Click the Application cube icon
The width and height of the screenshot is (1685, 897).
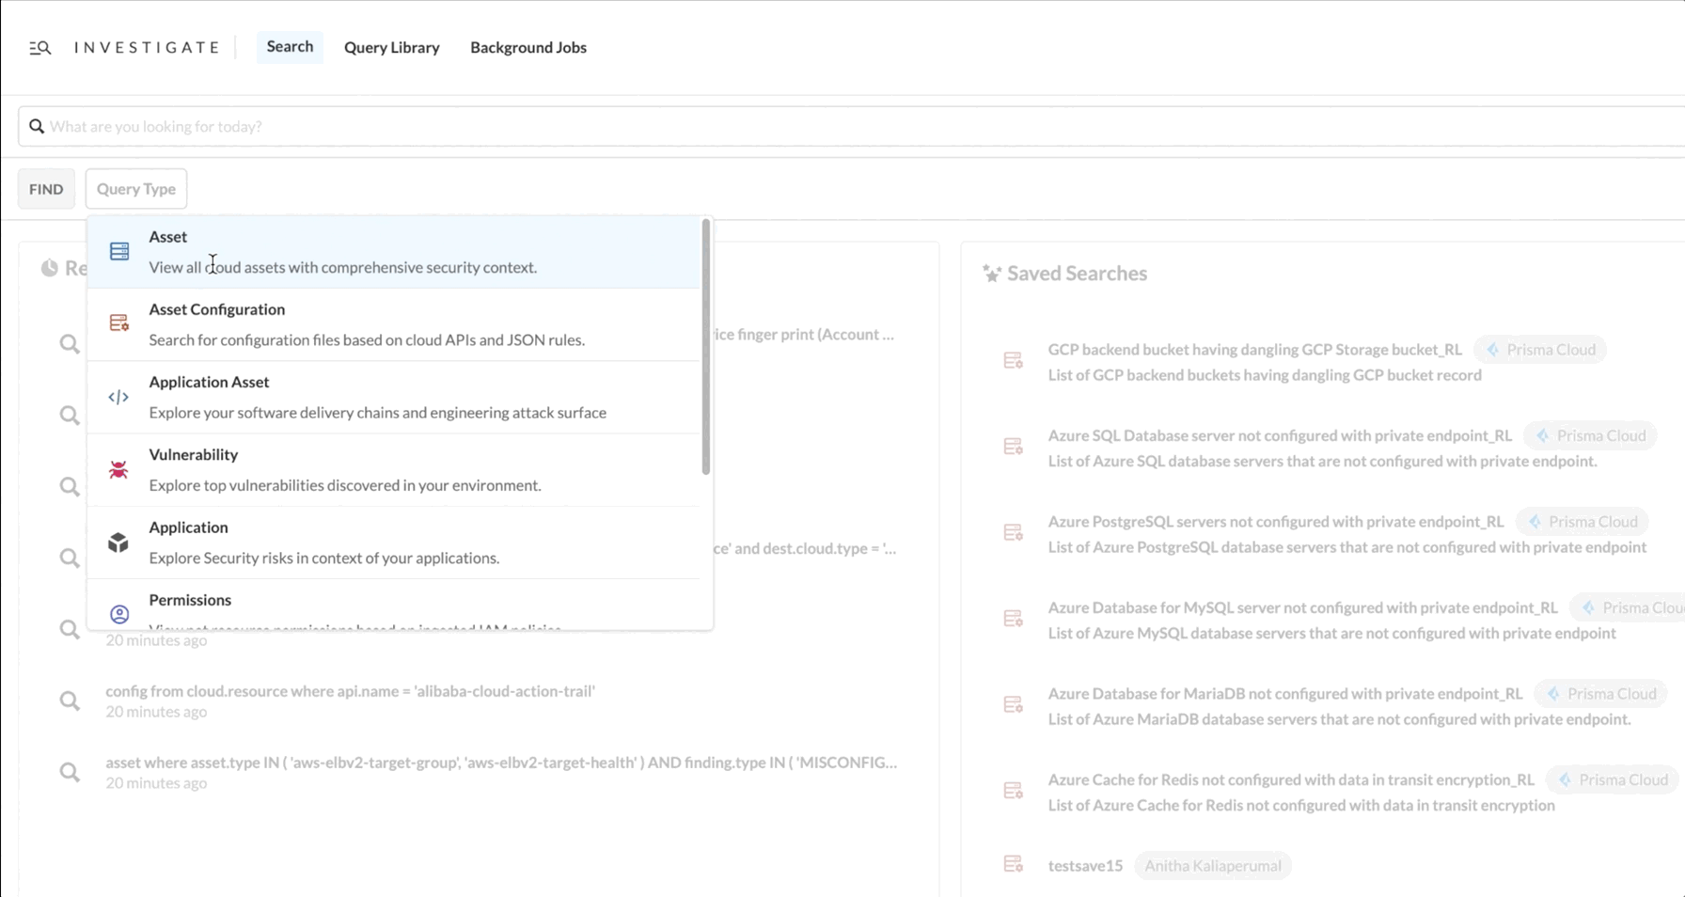(x=118, y=543)
